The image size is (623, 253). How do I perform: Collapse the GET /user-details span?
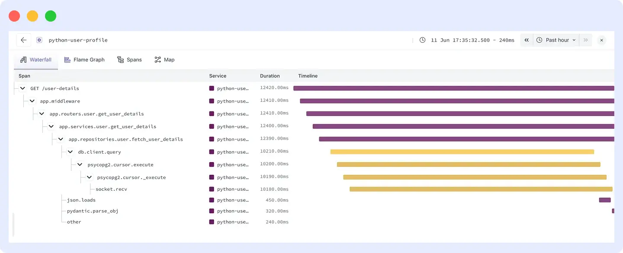coord(22,88)
